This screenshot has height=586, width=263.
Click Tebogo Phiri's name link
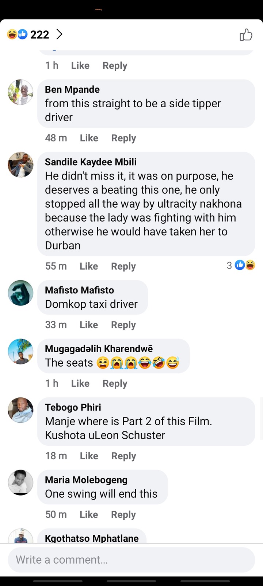click(73, 407)
